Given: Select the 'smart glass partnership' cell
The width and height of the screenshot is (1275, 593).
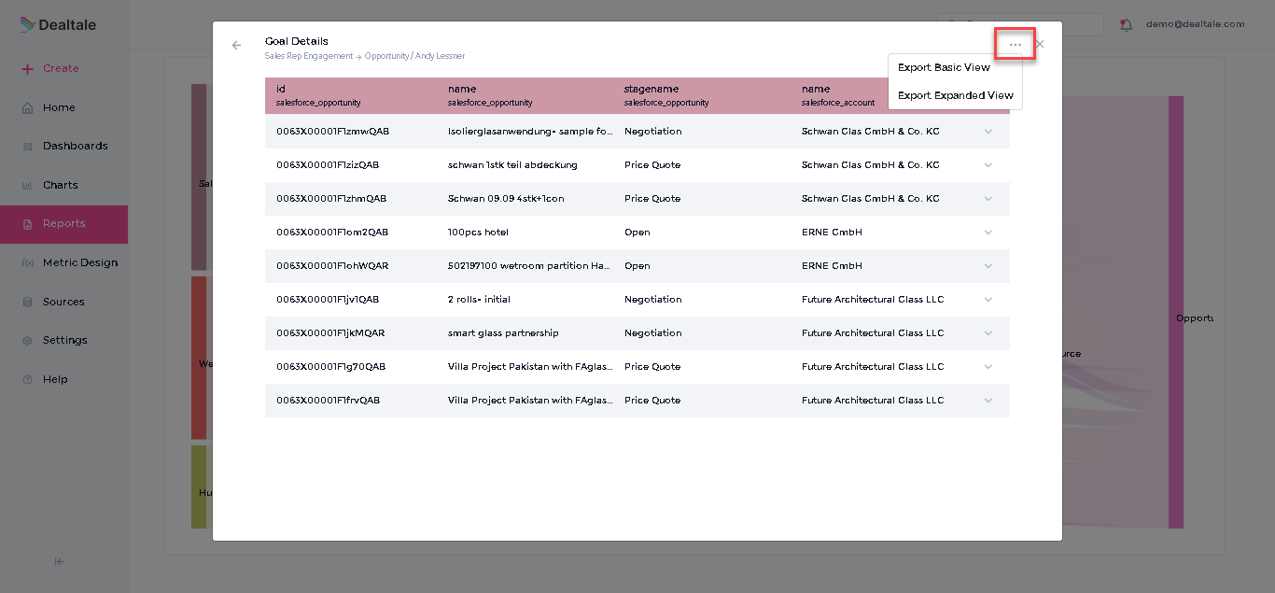Looking at the screenshot, I should click(x=503, y=333).
